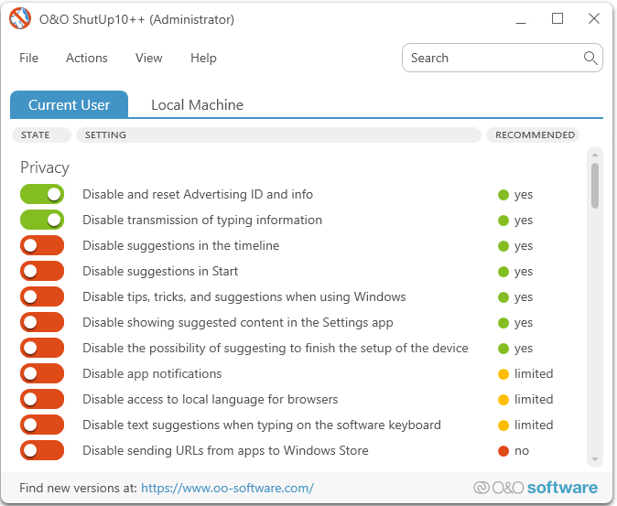Click 'Disable transmission of typing information' label
The image size is (617, 506).
click(x=202, y=221)
